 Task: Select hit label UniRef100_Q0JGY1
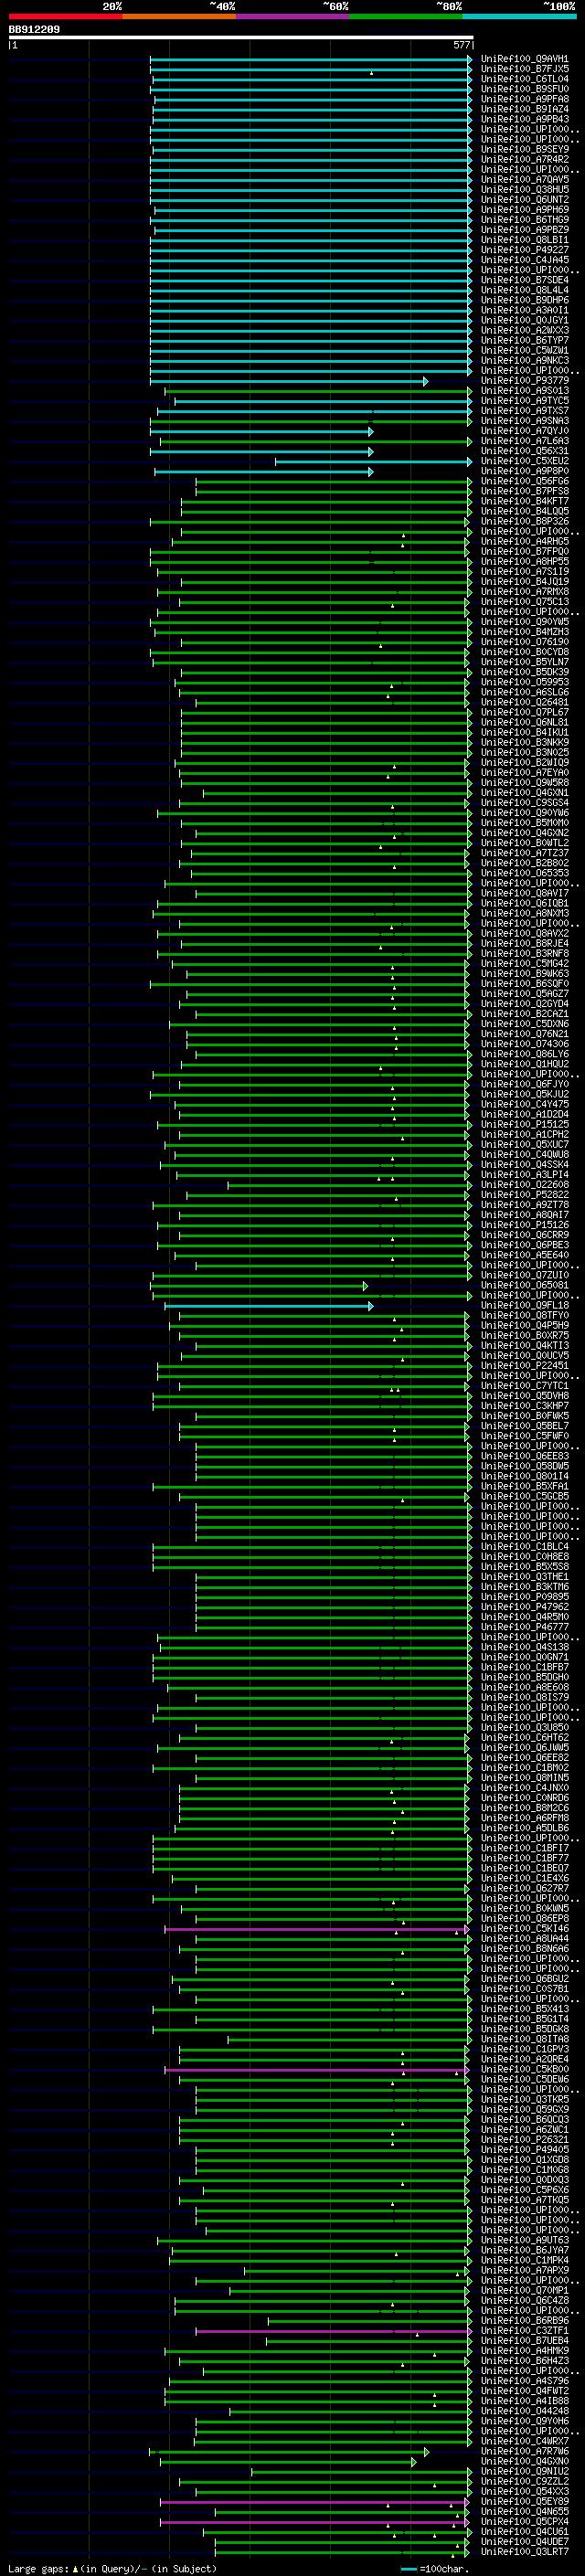coord(525,321)
